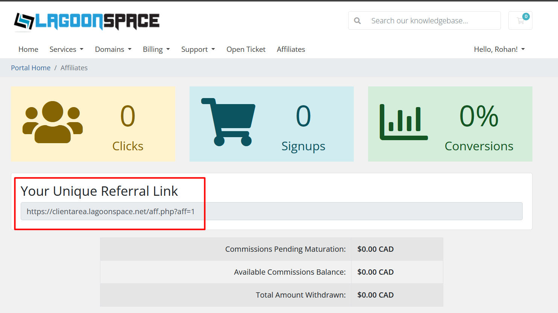
Task: Focus the knowledgebase search field
Action: (432, 21)
